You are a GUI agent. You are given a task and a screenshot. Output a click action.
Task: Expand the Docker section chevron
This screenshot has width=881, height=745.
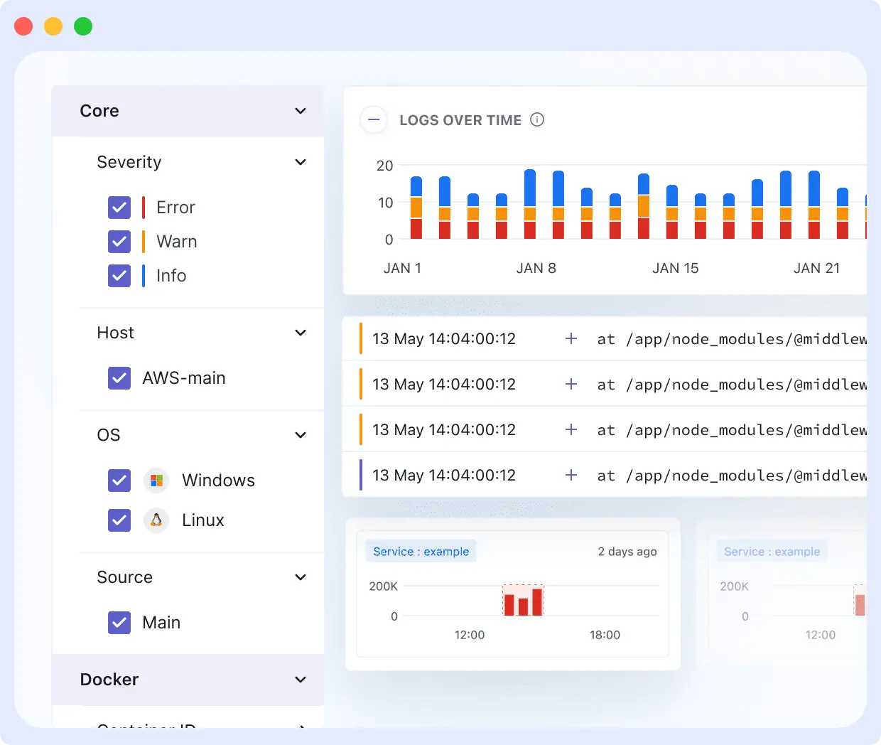(301, 680)
